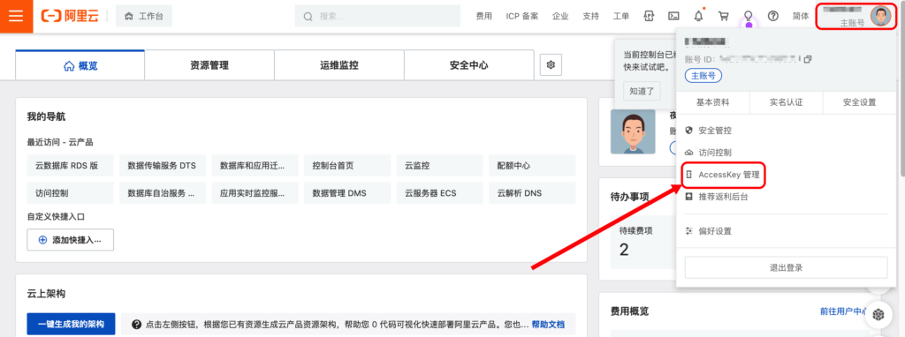This screenshot has height=337, width=905.
Task: Open 云监控 shortcut
Action: point(440,165)
